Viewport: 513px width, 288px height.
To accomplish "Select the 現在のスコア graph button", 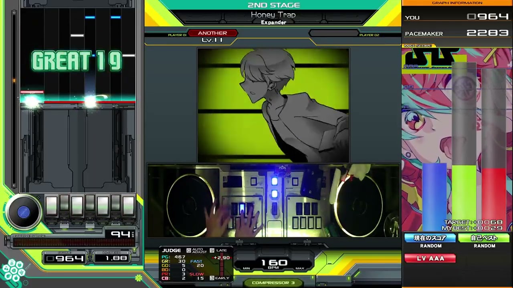I will click(x=430, y=238).
